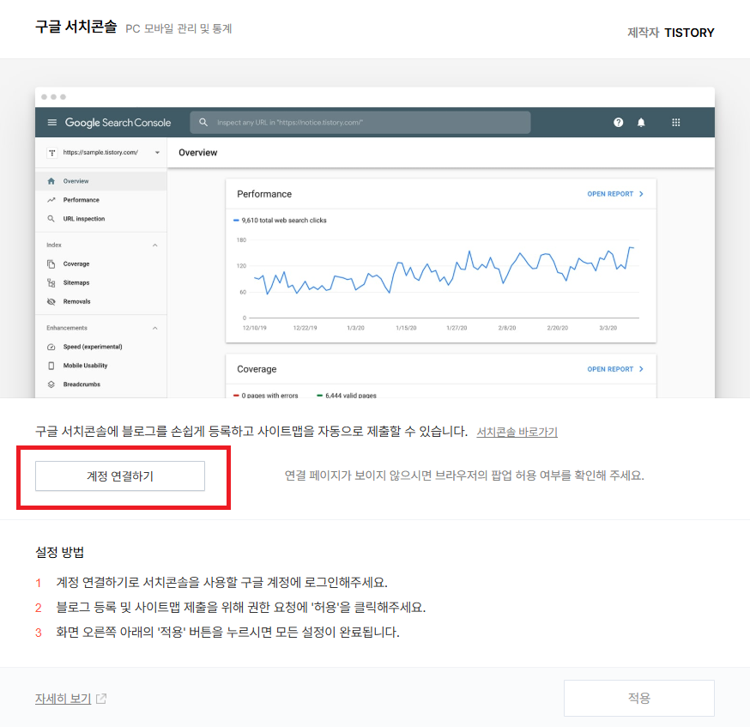Click the Performance card title
750x727 pixels.
click(x=264, y=194)
